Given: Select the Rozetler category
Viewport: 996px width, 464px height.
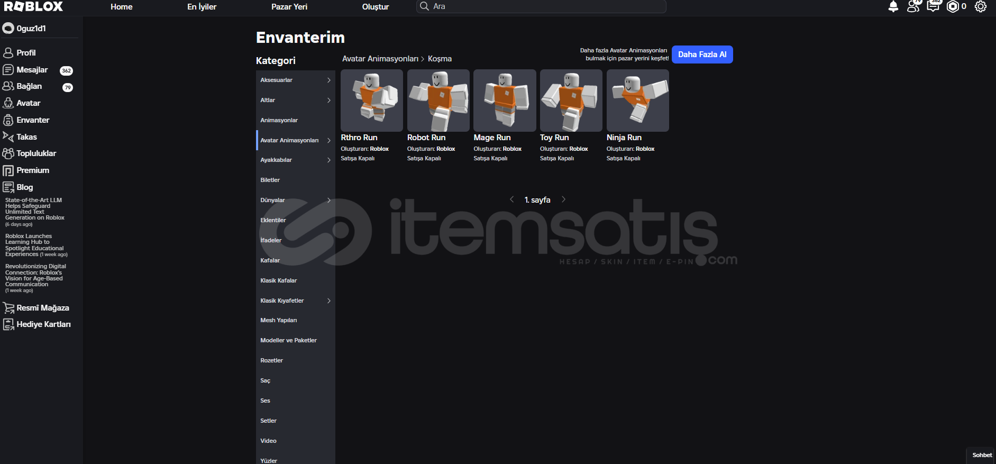Looking at the screenshot, I should [x=295, y=360].
